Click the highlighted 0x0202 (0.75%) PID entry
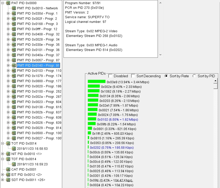 coord(112,148)
